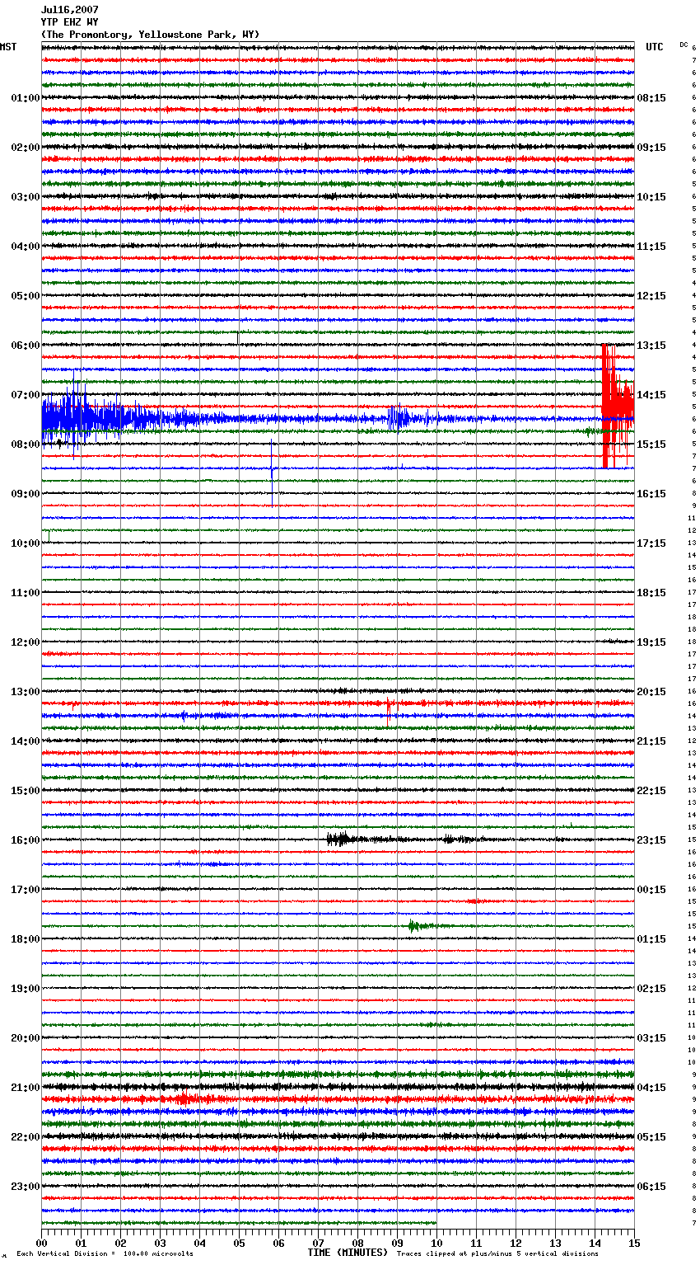
Task: Click minute 05 on the bottom axis
Action: pyautogui.click(x=240, y=1243)
